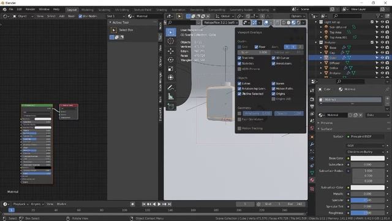Image resolution: width=392 pixels, height=221 pixels.
Task: Open the Object Data green triangle tab
Action: pyautogui.click(x=312, y=173)
